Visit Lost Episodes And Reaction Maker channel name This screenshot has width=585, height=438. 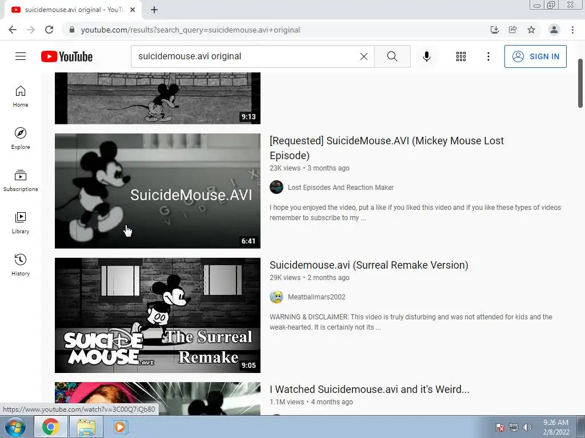coord(340,187)
